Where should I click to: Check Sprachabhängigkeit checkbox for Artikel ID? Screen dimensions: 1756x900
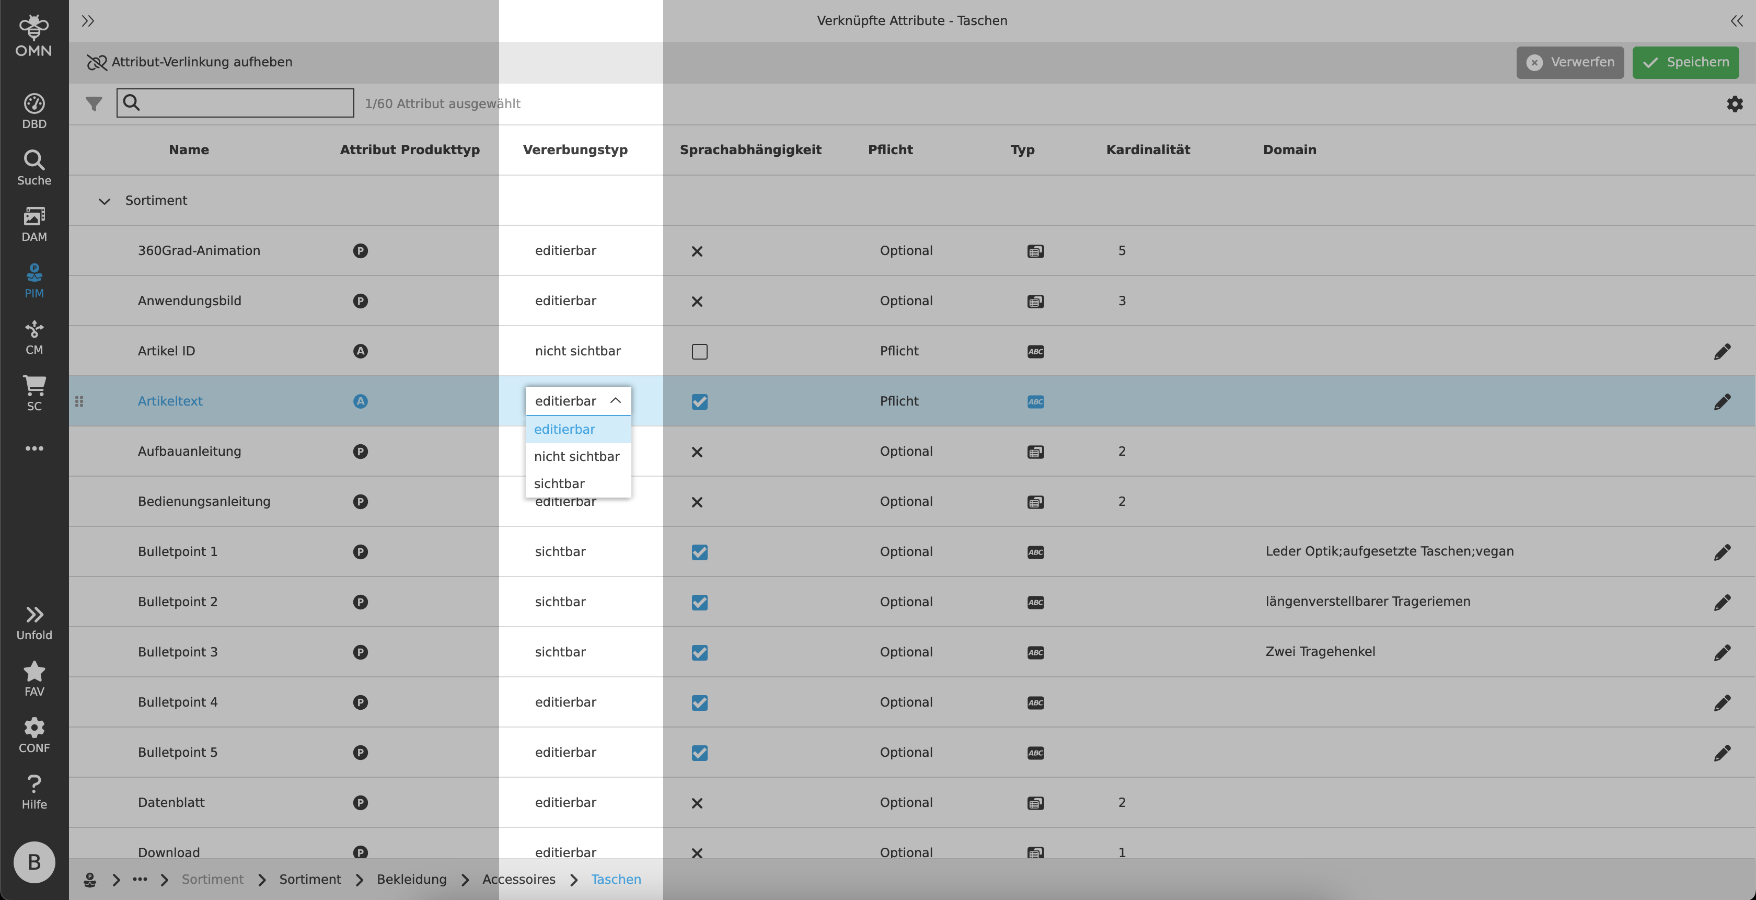(699, 351)
